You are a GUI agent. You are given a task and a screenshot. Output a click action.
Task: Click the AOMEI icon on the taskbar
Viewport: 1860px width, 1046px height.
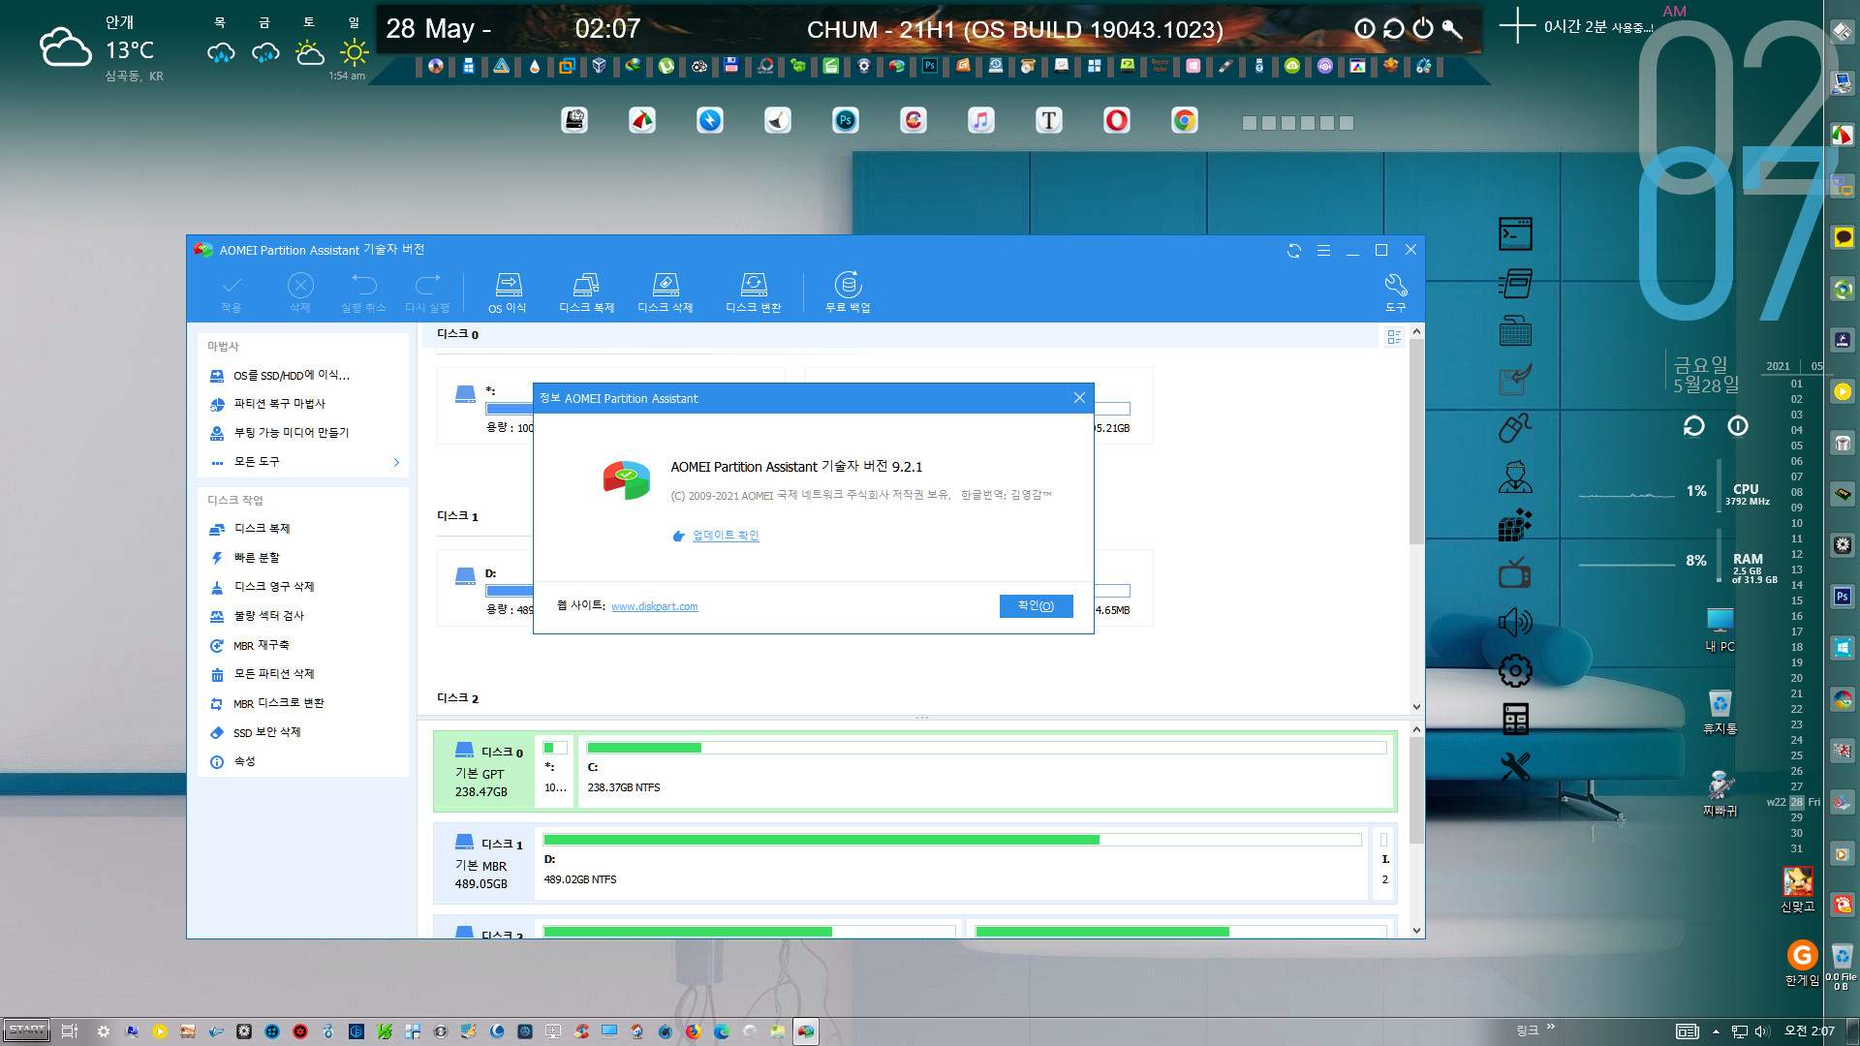806,1031
